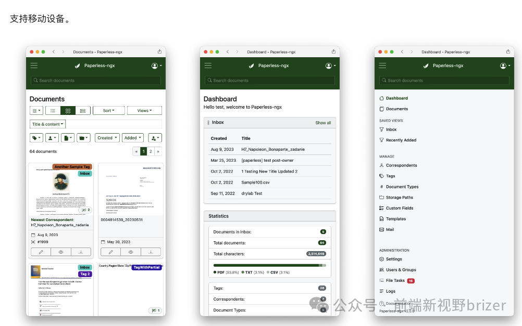The image size is (522, 326).
Task: Open the storage path filter dropdown
Action: (83, 138)
